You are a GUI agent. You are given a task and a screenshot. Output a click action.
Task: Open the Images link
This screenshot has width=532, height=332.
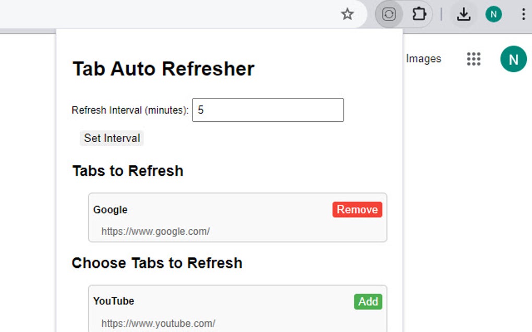point(422,59)
